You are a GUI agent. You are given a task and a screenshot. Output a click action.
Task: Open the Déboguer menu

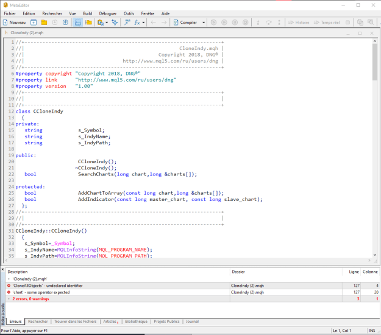click(108, 13)
